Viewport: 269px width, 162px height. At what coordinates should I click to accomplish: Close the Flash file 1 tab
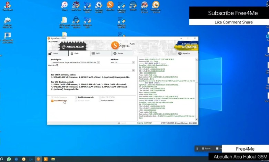(57, 65)
